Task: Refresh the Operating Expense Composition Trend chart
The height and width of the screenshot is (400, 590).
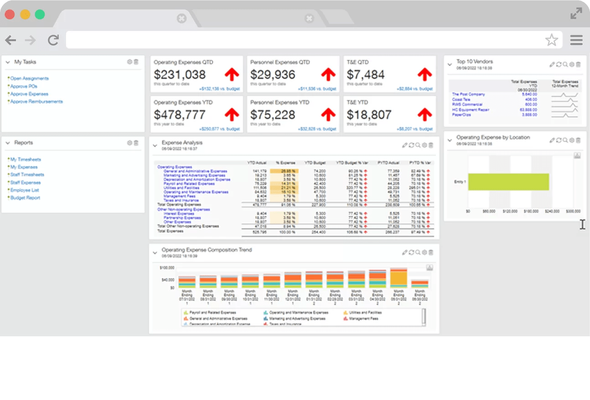Action: point(411,252)
